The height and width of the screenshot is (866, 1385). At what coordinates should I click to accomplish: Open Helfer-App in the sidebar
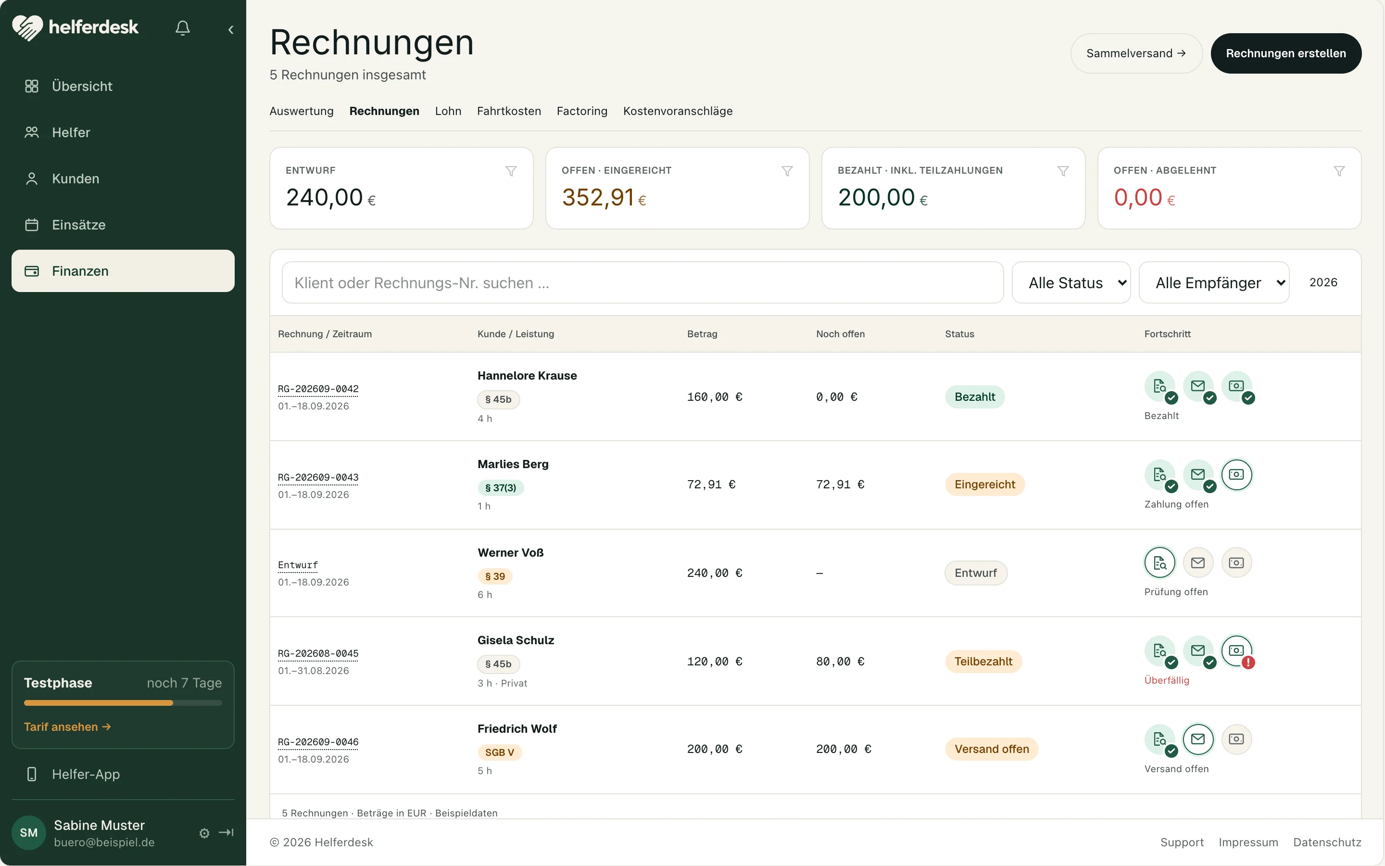(123, 775)
